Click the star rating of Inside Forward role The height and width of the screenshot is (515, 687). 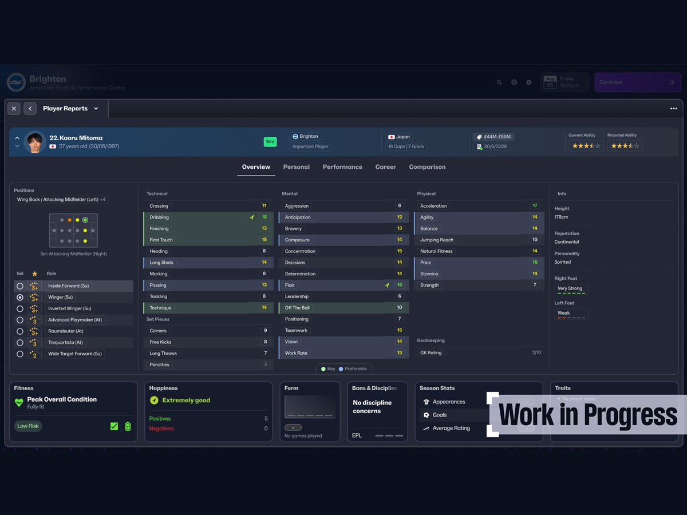[x=34, y=286]
